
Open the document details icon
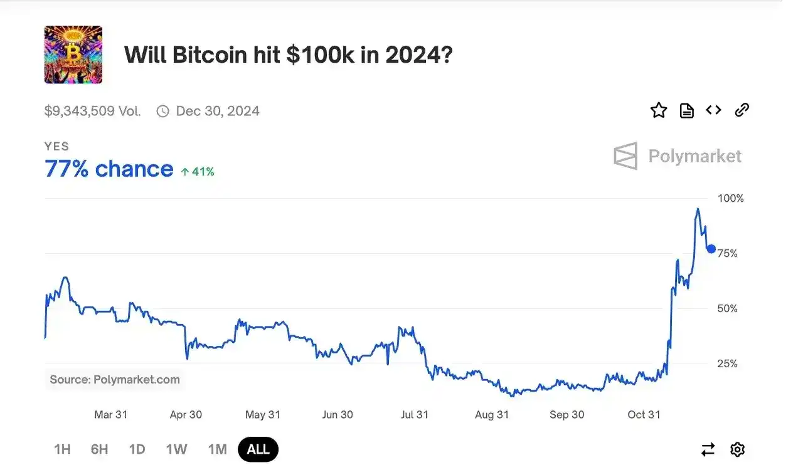coord(687,111)
